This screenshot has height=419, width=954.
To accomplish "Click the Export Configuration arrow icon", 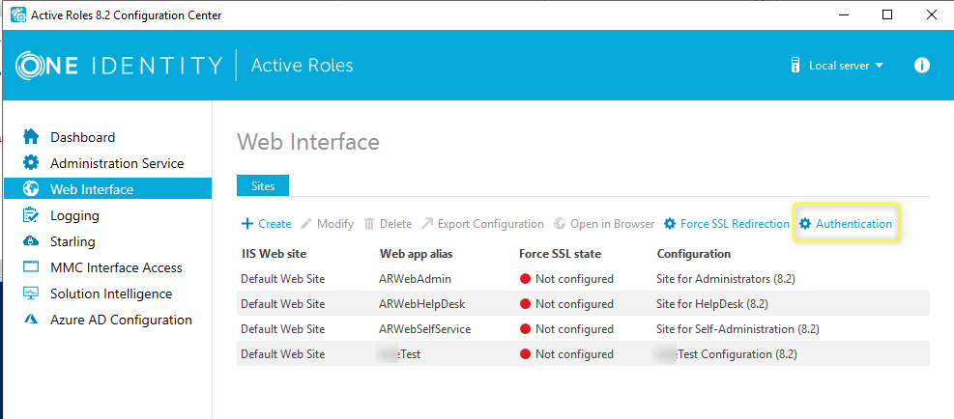I will point(427,224).
